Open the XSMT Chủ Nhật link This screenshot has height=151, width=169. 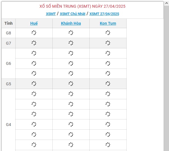click(x=73, y=14)
